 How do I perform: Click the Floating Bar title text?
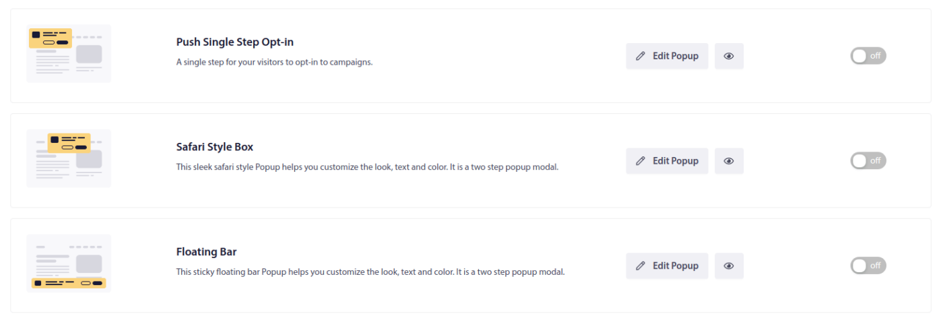click(x=206, y=252)
